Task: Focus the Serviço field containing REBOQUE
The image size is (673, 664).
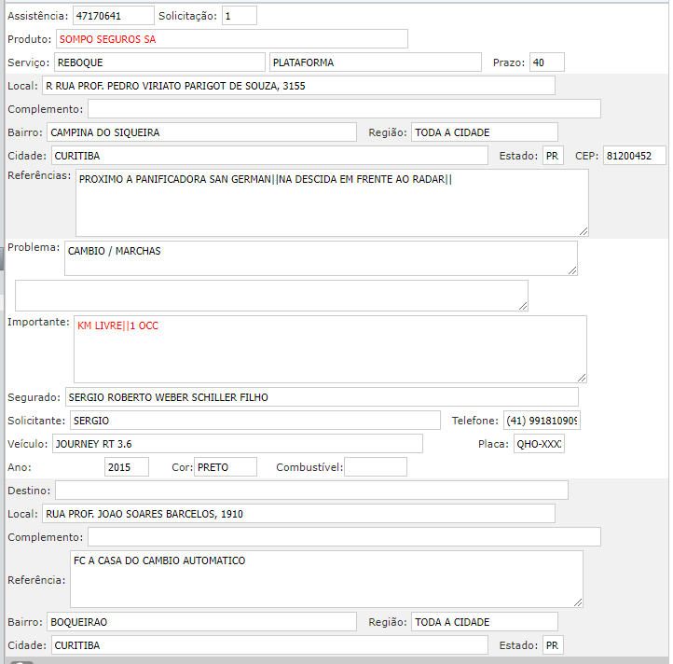Action: (x=158, y=62)
